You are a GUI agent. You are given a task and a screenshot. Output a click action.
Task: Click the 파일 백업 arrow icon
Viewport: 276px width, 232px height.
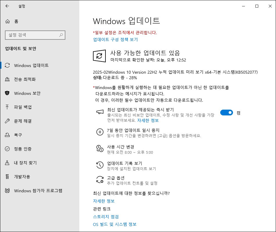pos(7,107)
